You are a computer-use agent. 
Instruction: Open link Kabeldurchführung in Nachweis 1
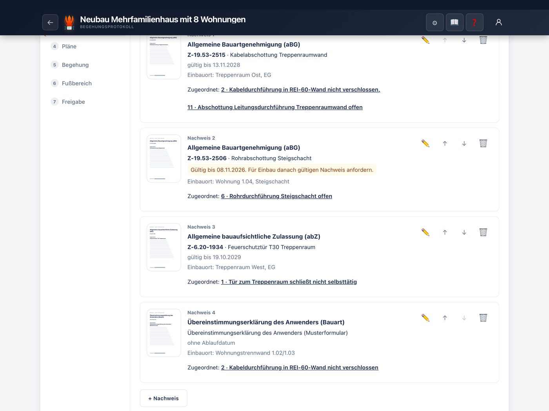click(300, 90)
